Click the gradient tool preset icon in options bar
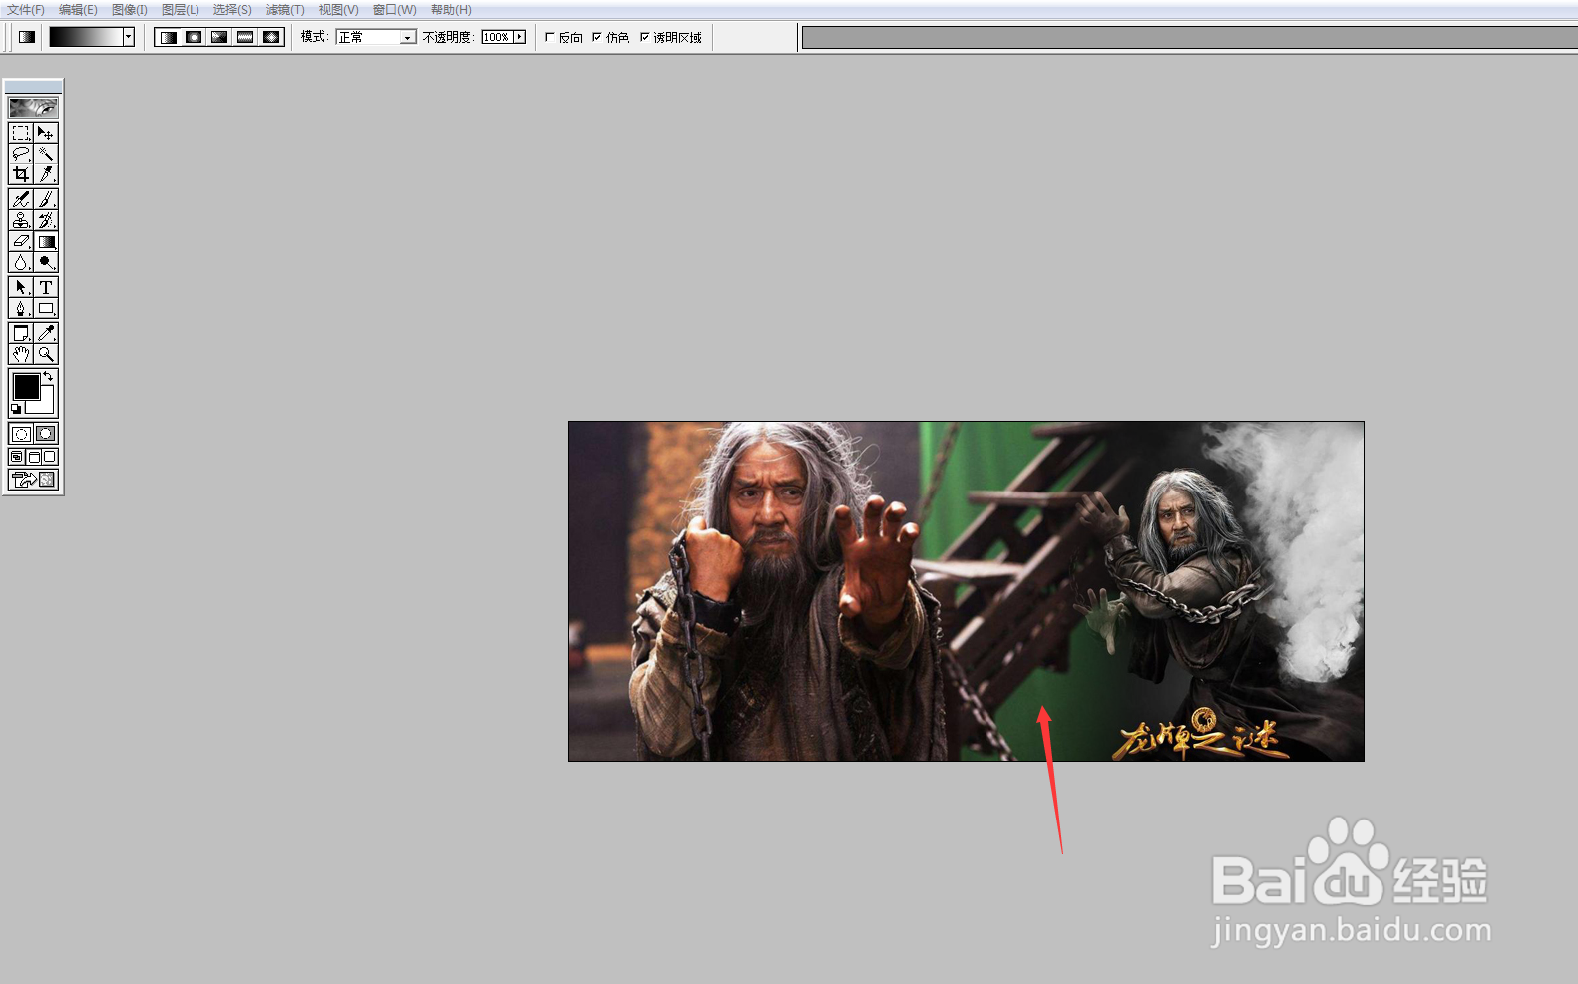Viewport: 1578px width, 984px height. [x=27, y=37]
